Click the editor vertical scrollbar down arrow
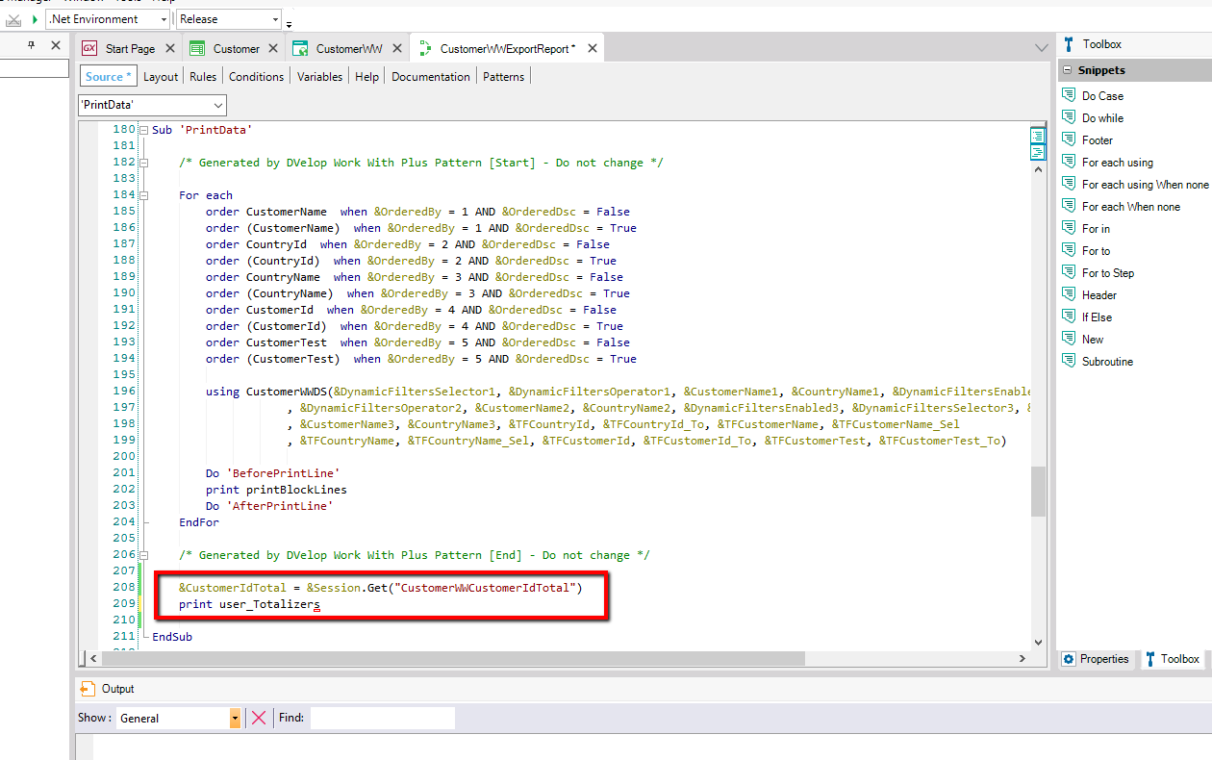Viewport: 1212px width, 760px height. click(x=1038, y=642)
